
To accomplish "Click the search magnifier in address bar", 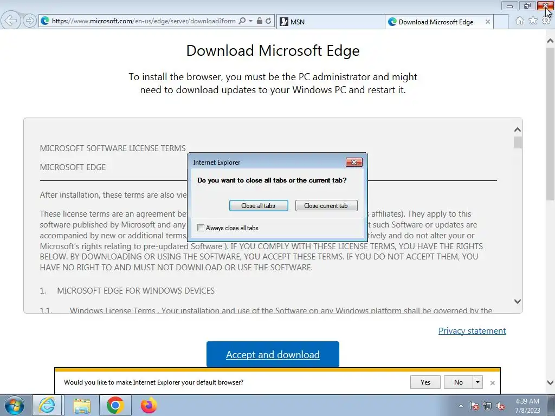I will [x=242, y=21].
